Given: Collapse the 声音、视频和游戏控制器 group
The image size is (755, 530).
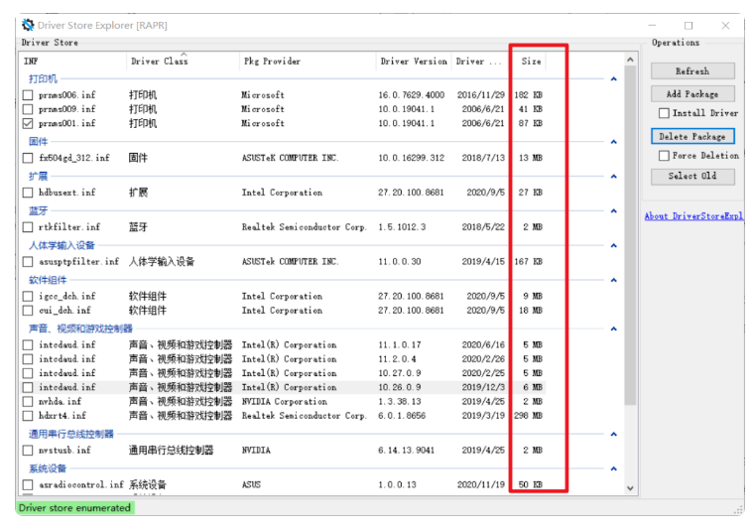Looking at the screenshot, I should [x=613, y=330].
